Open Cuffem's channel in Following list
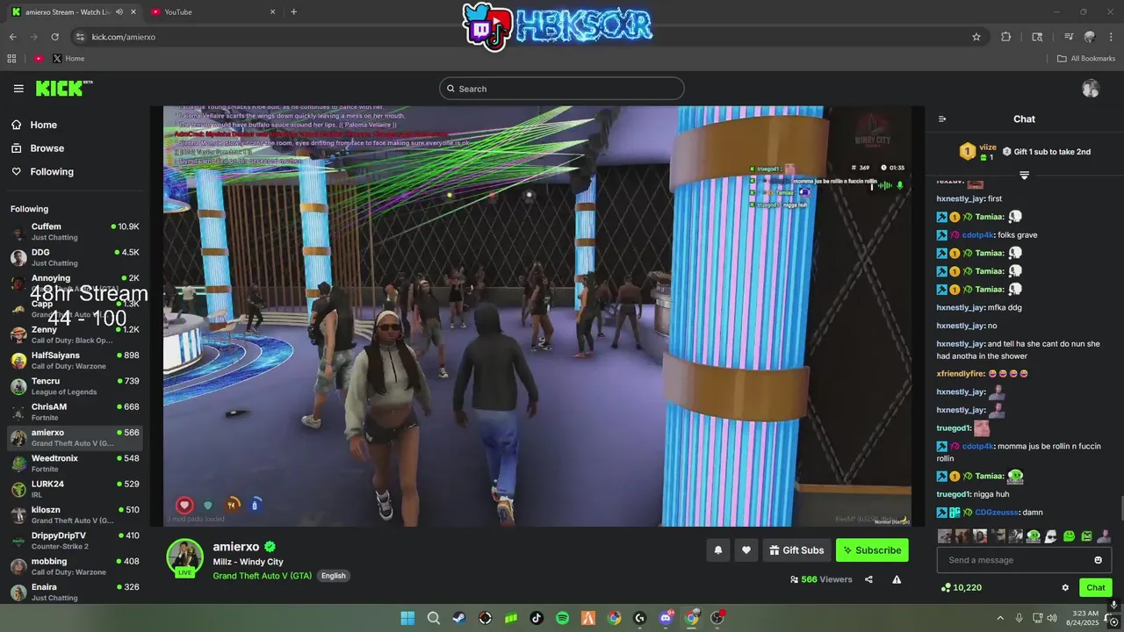 pos(75,232)
